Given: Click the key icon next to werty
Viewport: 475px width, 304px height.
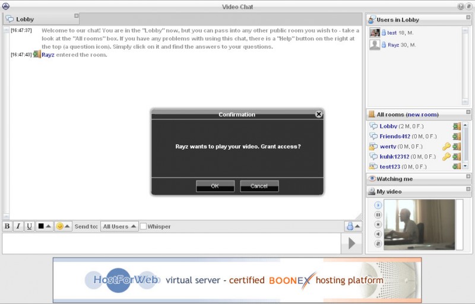Looking at the screenshot, I should point(446,147).
